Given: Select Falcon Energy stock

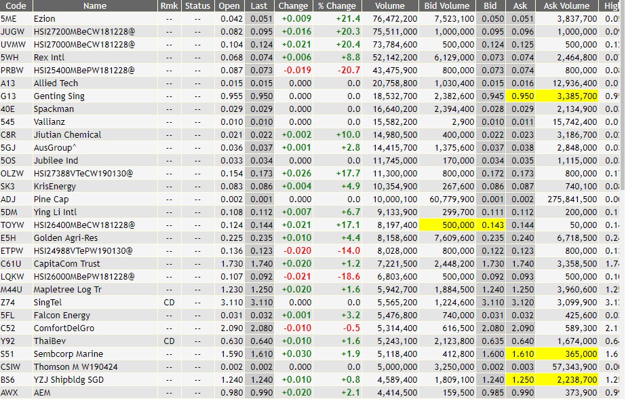Looking at the screenshot, I should (x=62, y=315).
